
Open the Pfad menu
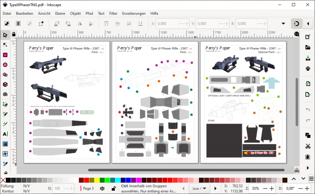(x=89, y=14)
